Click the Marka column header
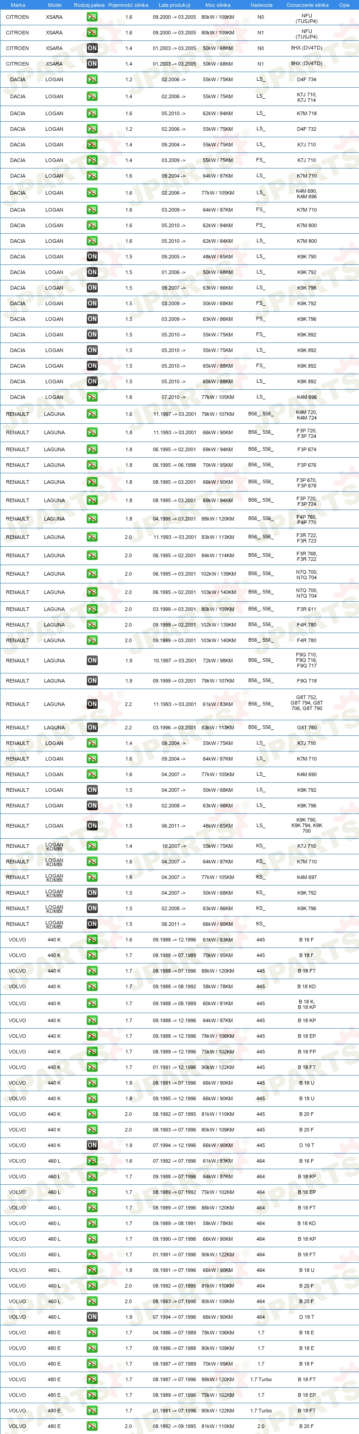 pyautogui.click(x=18, y=5)
